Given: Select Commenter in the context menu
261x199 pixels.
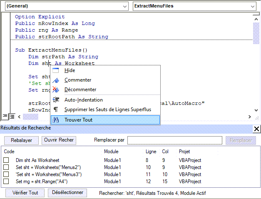Looking at the screenshot, I should (105, 80).
